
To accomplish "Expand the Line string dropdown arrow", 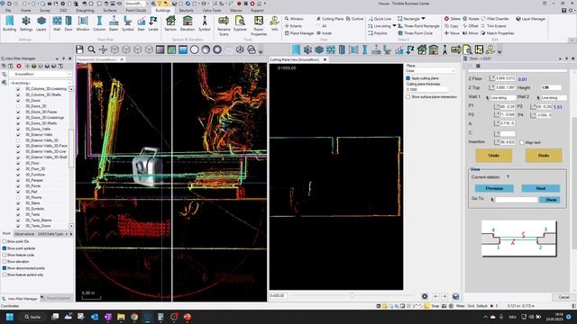I will pos(394,26).
